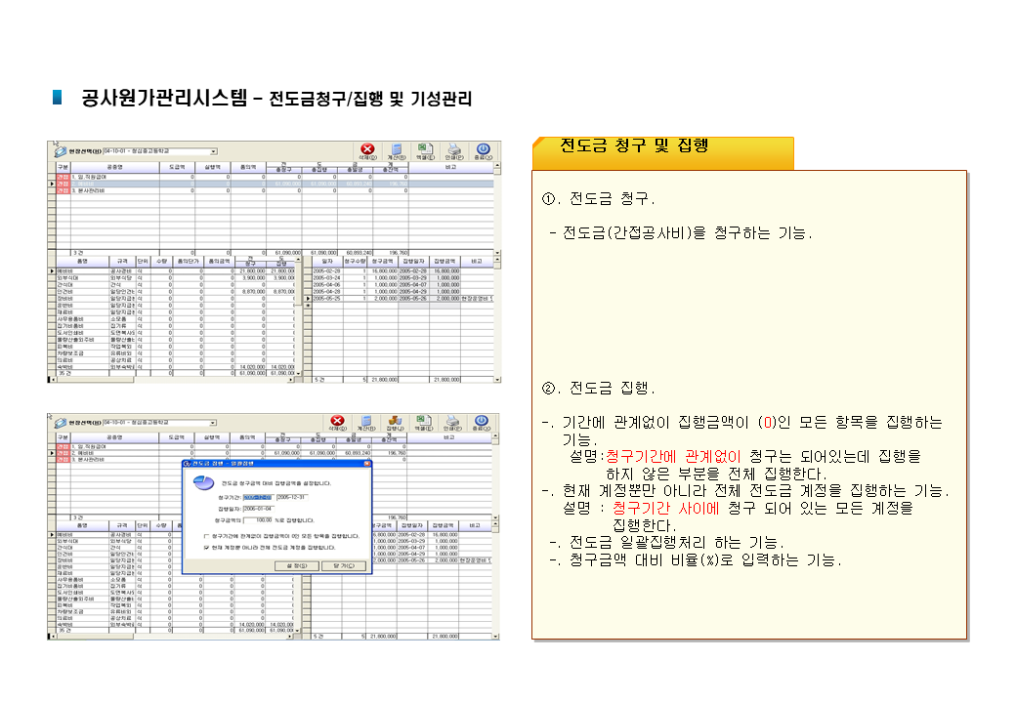
Task: Click 계산(B) calculate icon in the bottom screenshot
Action: [x=366, y=422]
